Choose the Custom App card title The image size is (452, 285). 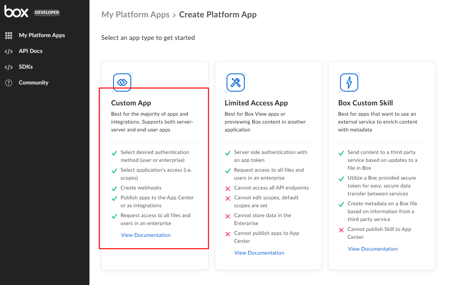(131, 103)
